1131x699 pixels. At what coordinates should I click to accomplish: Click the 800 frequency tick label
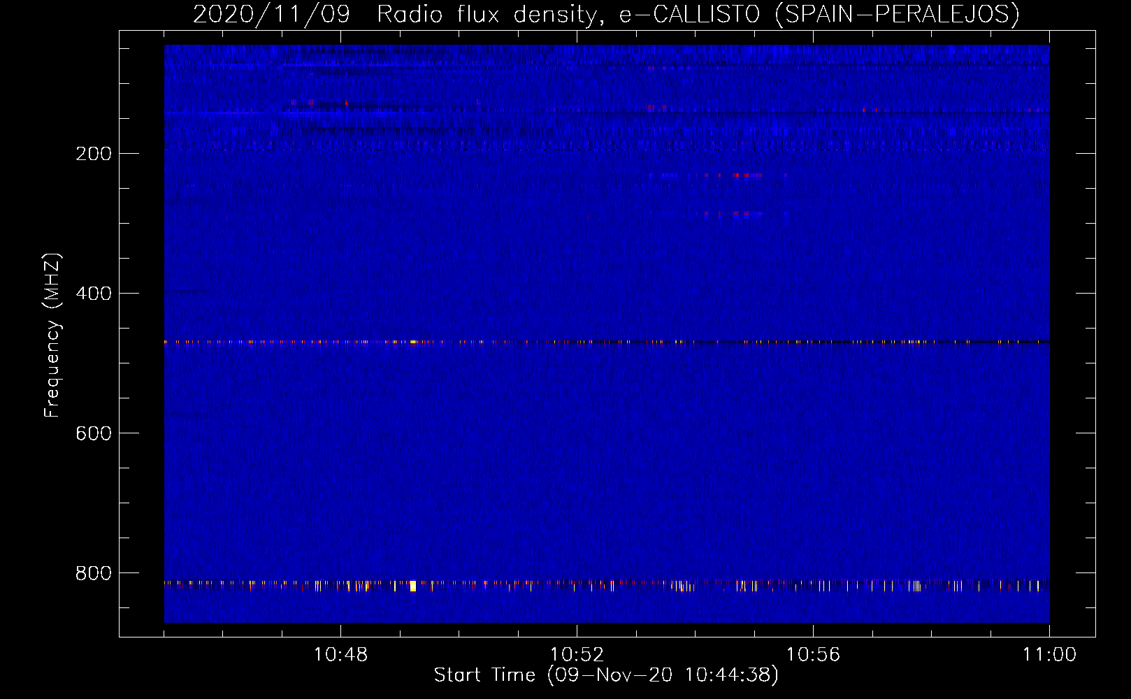pyautogui.click(x=94, y=573)
